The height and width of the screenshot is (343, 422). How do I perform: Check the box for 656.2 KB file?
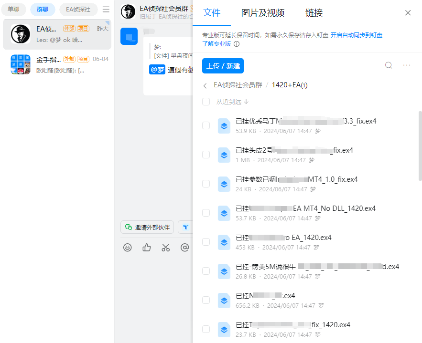[206, 300]
